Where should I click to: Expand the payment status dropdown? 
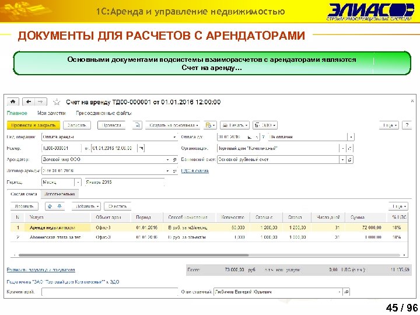[351, 137]
